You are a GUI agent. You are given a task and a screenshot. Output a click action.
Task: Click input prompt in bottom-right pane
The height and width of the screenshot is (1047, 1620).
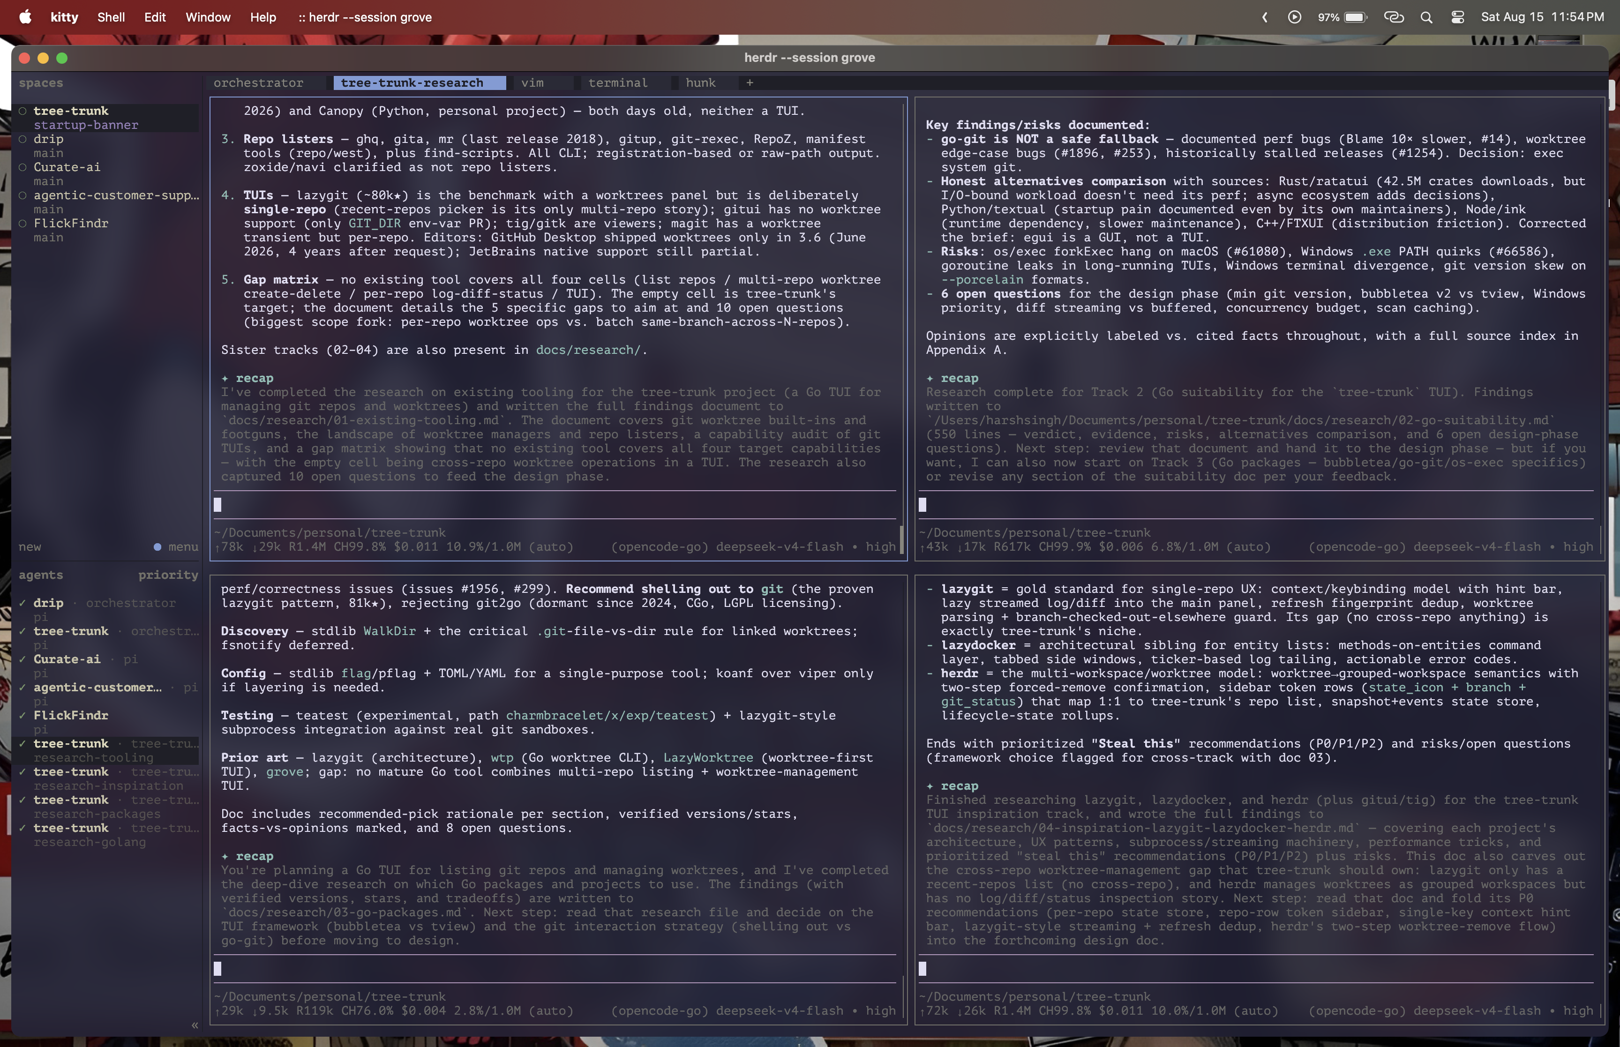[x=1256, y=969]
